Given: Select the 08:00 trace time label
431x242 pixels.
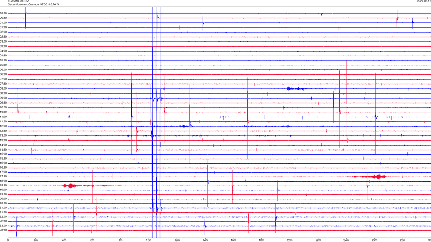Looking at the screenshot, I should coord(4,89).
